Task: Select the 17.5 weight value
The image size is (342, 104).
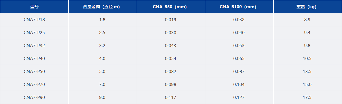Action: point(307,98)
